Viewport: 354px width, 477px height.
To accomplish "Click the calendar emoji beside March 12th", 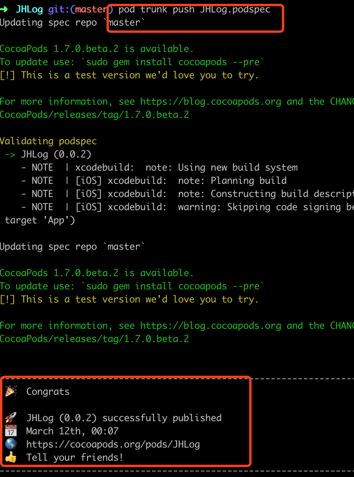I will [10, 431].
